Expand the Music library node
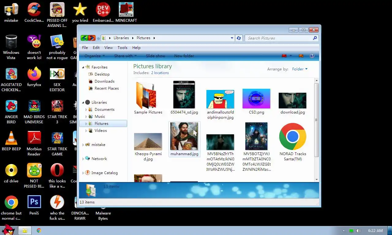This screenshot has width=392, height=235. pos(86,116)
